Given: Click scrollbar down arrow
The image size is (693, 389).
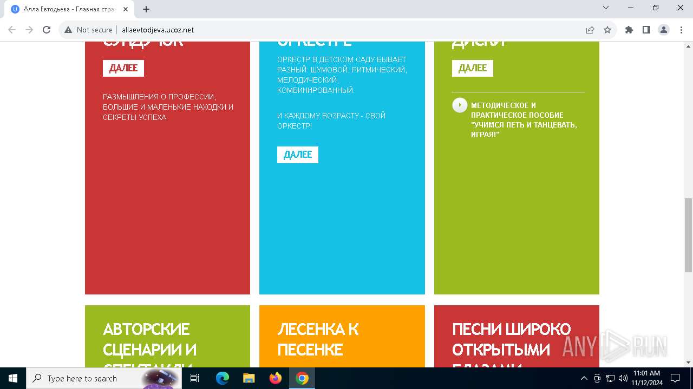Looking at the screenshot, I should [x=688, y=363].
